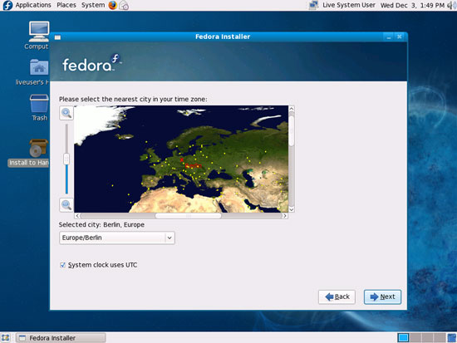Open the mail icon in top panel
Screen dimensions: 457x343
tap(124, 5)
